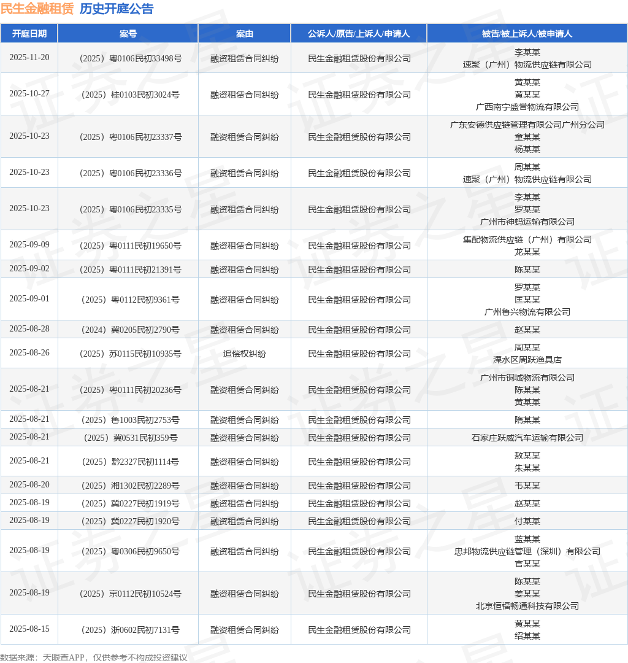Click defendant 北京恒福畅通科技有限公司
Image resolution: width=628 pixels, height=663 pixels.
point(527,607)
